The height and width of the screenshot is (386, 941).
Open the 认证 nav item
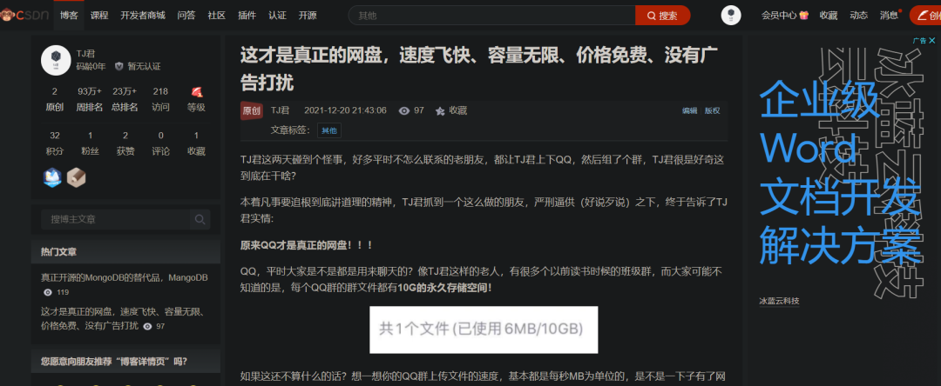pyautogui.click(x=277, y=16)
